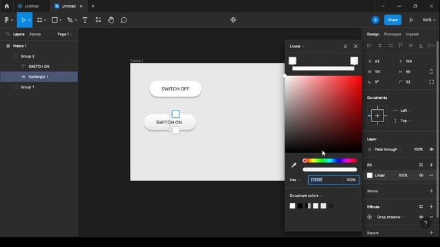This screenshot has height=247, width=440.
Task: Open the Document colors dropdown
Action: point(306,196)
